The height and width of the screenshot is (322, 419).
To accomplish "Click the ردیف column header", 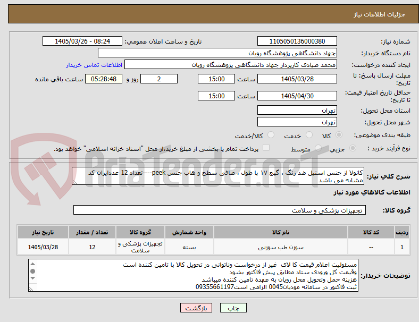I will click(x=401, y=232).
